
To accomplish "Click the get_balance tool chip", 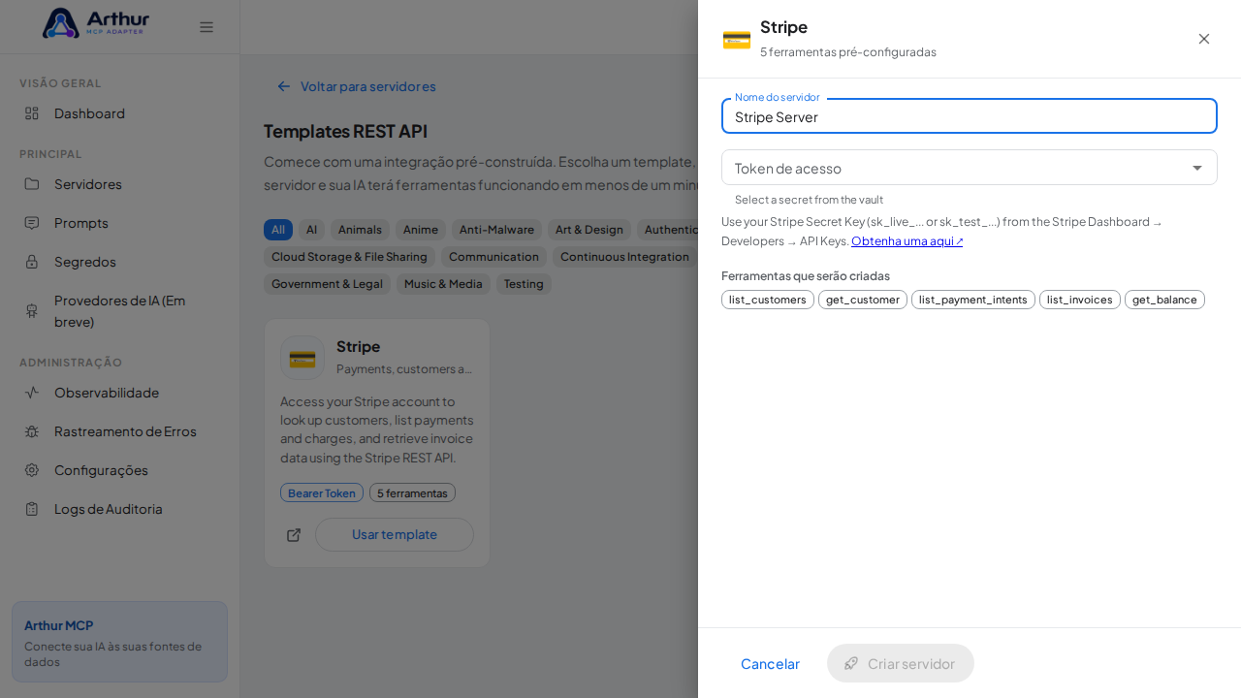I will click(1164, 300).
